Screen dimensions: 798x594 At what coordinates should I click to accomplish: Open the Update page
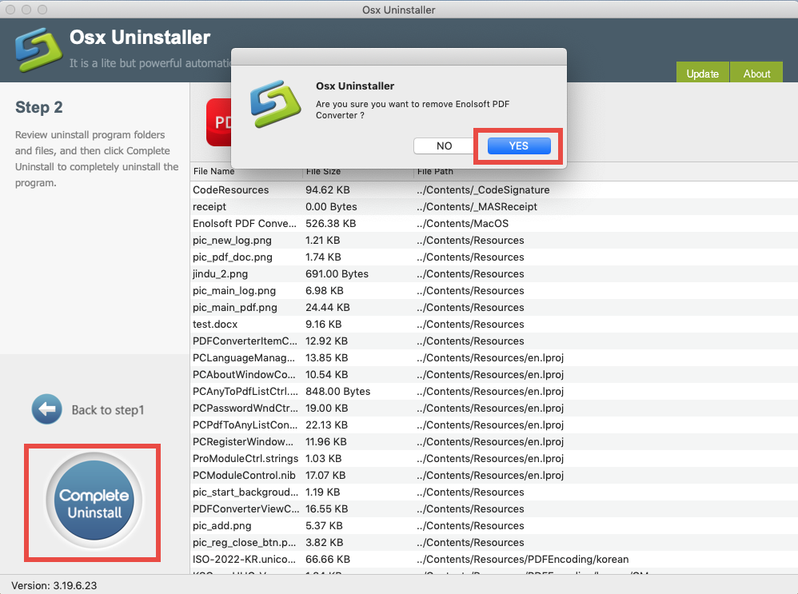pos(702,73)
